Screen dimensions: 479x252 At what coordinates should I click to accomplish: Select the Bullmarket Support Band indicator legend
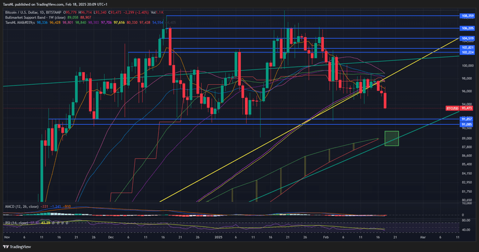[x=35, y=17]
